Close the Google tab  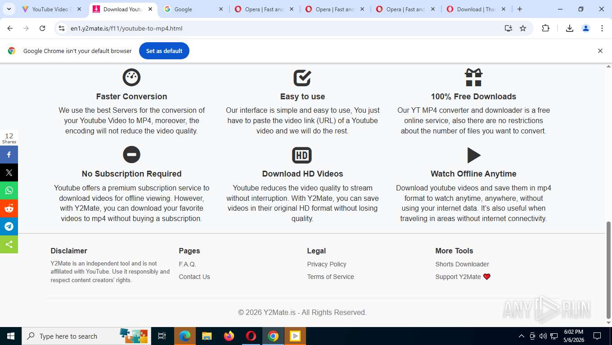point(221,9)
